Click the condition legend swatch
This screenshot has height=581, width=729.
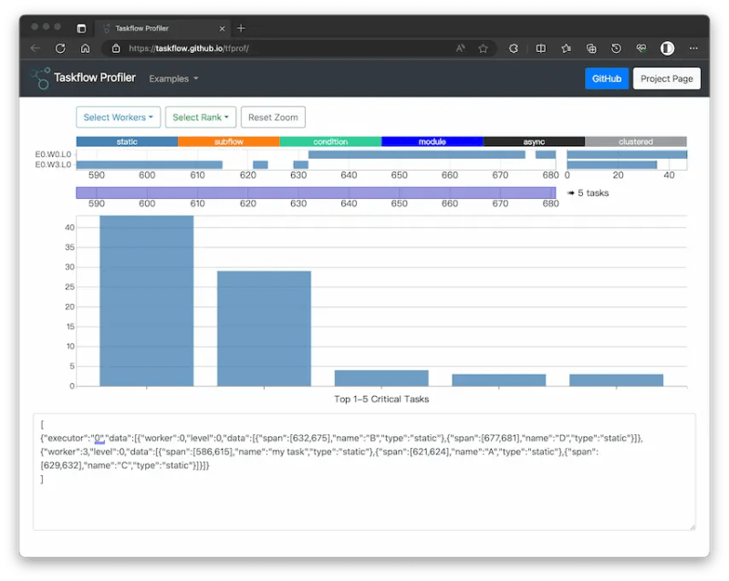[330, 141]
